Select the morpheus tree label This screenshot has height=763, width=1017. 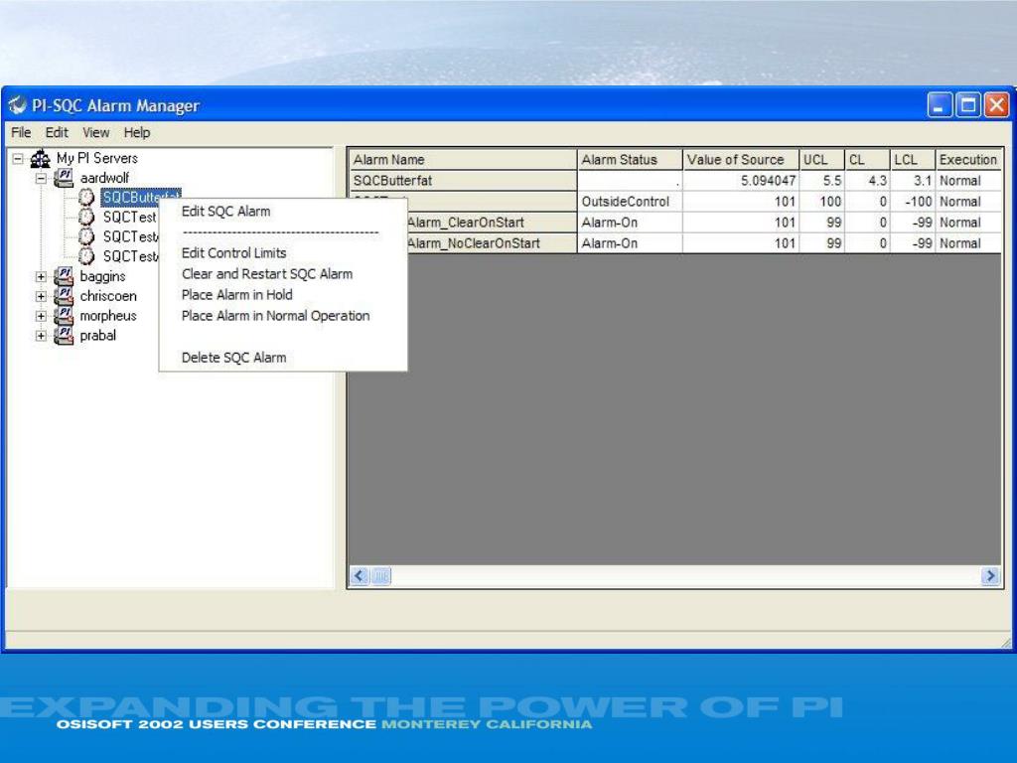pyautogui.click(x=108, y=316)
